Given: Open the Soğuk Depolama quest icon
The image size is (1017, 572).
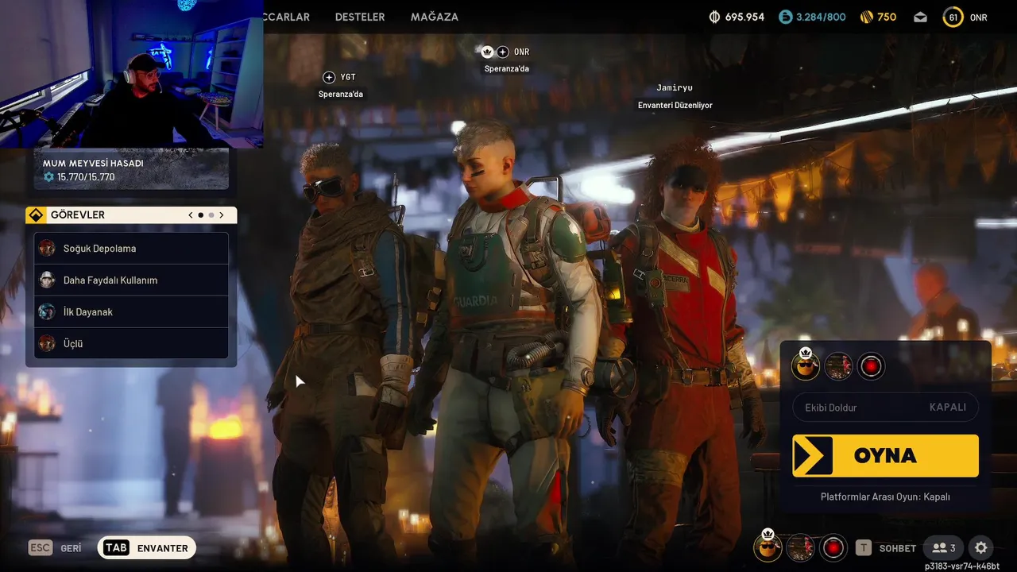Looking at the screenshot, I should pos(48,248).
